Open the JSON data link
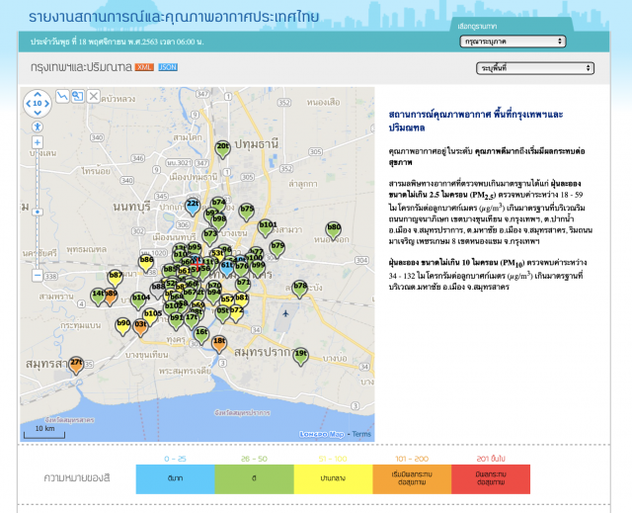The image size is (632, 513). tap(168, 67)
